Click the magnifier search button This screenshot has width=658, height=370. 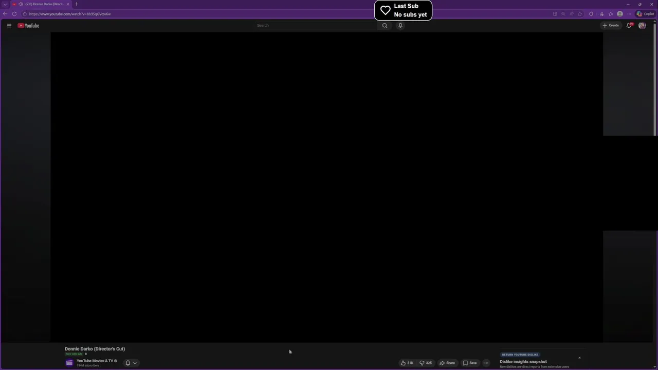click(385, 25)
